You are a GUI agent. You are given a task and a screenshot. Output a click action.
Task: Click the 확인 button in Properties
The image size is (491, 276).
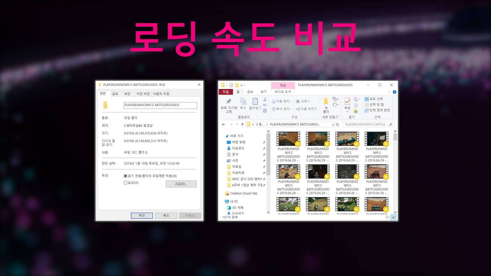pos(142,216)
